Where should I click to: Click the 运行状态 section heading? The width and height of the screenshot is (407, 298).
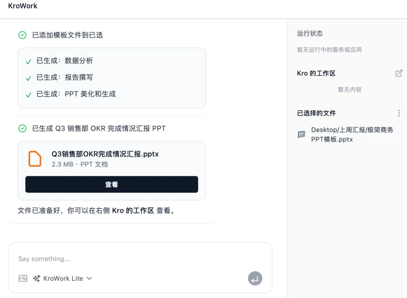coord(310,33)
